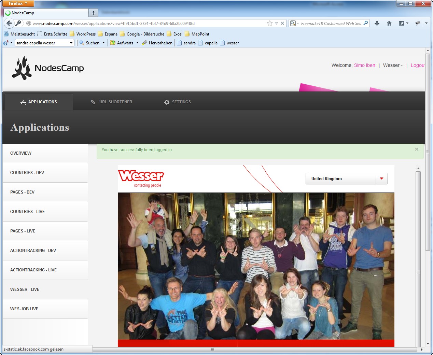This screenshot has height=355, width=433.
Task: Click the downloads arrow icon
Action: (x=377, y=23)
